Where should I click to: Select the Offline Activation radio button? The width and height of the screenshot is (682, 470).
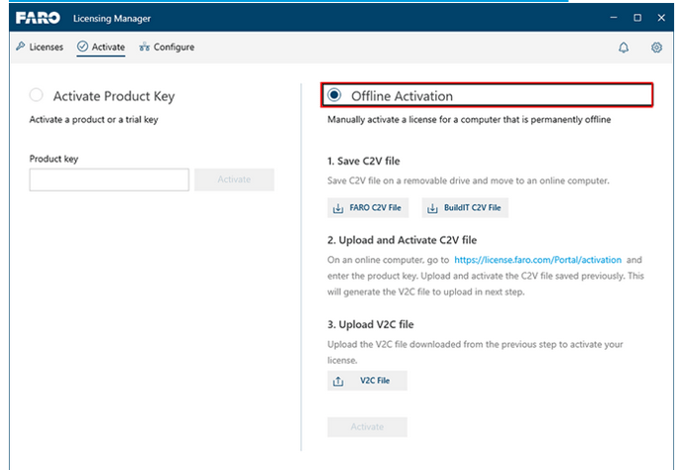click(x=334, y=95)
